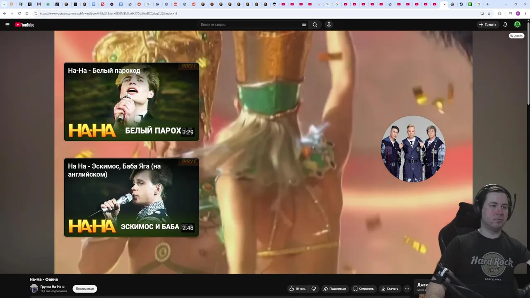Start voice search with microphone icon
The height and width of the screenshot is (298, 530).
point(329,25)
